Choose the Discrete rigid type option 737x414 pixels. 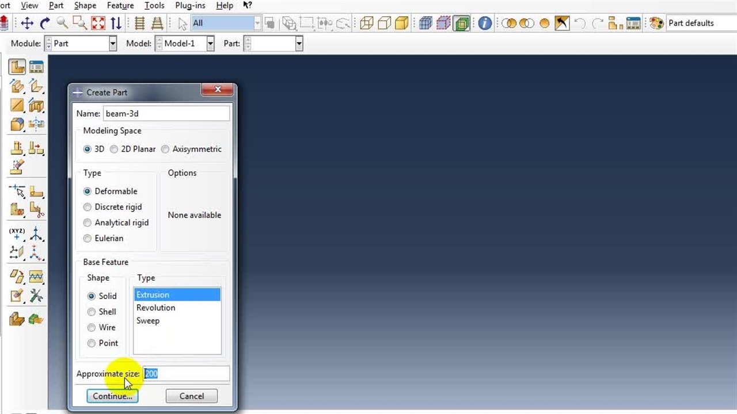(88, 207)
